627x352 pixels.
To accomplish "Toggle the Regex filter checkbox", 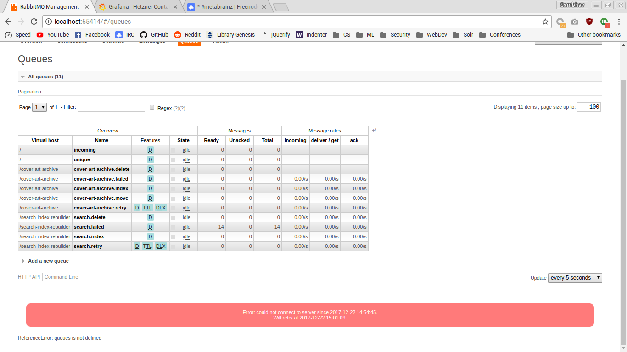I will tap(152, 107).
